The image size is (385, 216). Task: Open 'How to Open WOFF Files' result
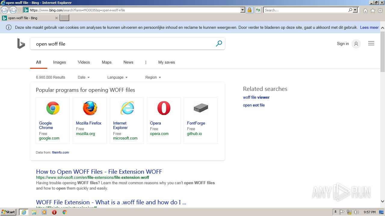(99, 172)
